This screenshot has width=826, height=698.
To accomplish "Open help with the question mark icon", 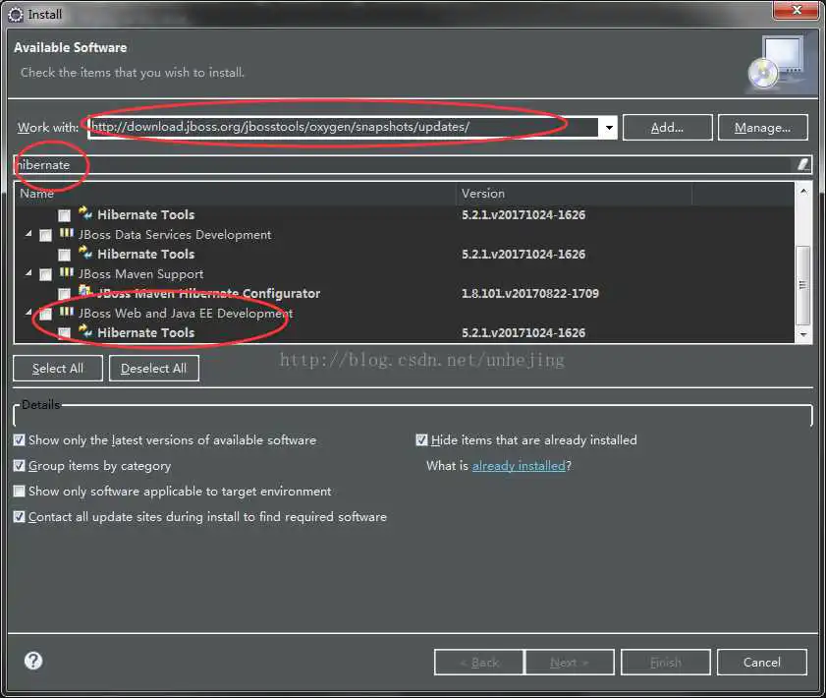I will click(33, 661).
